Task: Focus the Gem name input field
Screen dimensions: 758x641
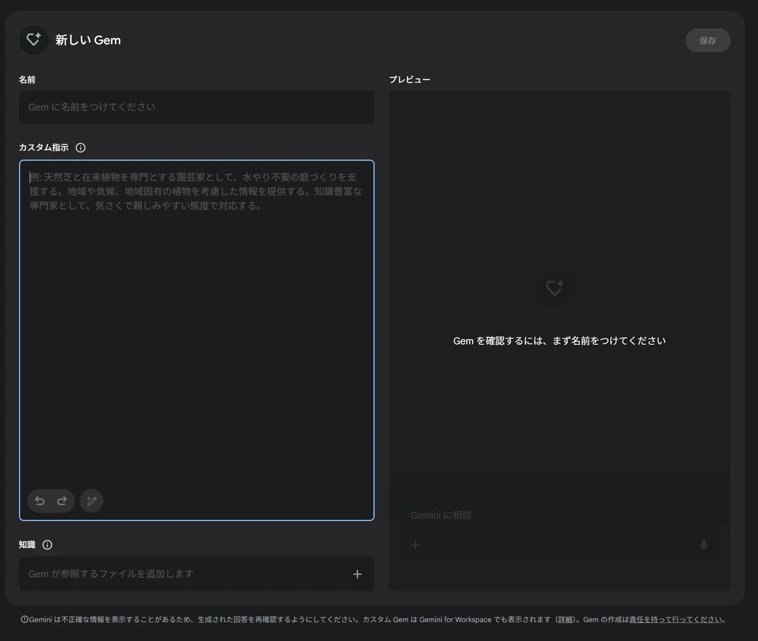Action: (x=196, y=107)
